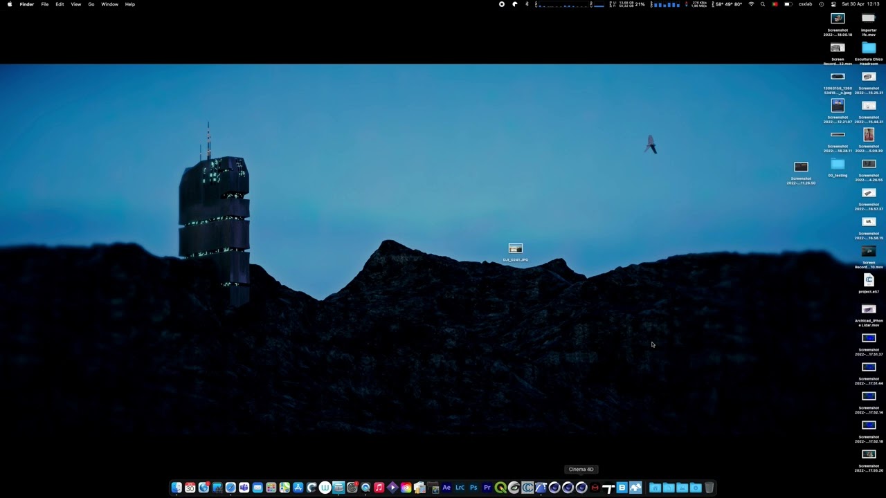Viewport: 886px width, 498px height.
Task: Open the Apple menu
Action: pyautogui.click(x=9, y=4)
